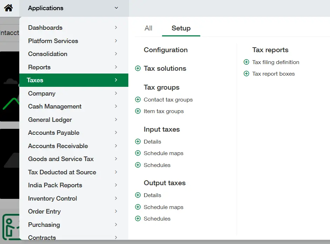
Task: Add Input taxes Details via plus icon
Action: tap(138, 141)
